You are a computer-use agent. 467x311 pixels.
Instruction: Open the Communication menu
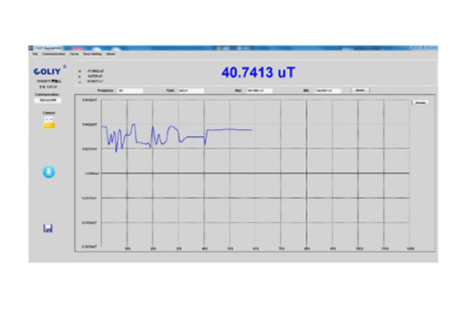(54, 54)
